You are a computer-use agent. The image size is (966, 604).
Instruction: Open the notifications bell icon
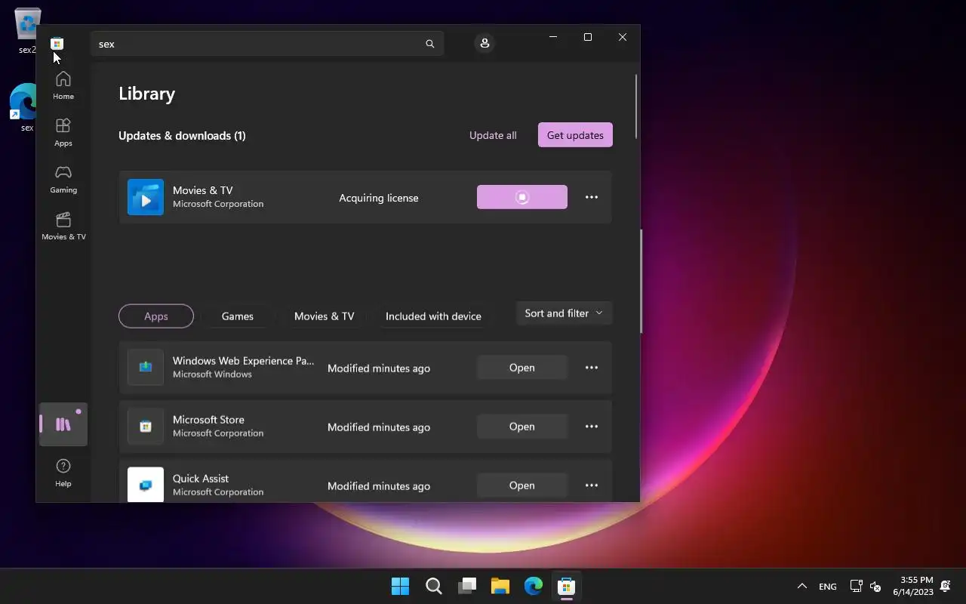[945, 586]
